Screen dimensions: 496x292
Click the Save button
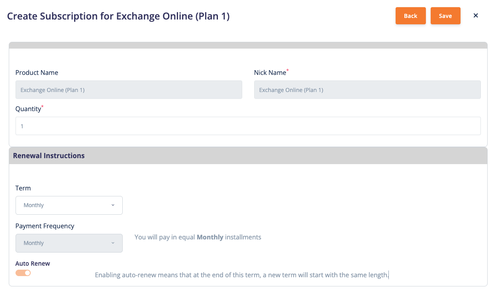click(445, 16)
